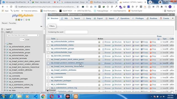Open the Events tab
This screenshot has width=177, height=99.
point(165,18)
